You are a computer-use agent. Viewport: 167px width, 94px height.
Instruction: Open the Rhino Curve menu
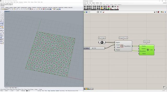point(8,2)
